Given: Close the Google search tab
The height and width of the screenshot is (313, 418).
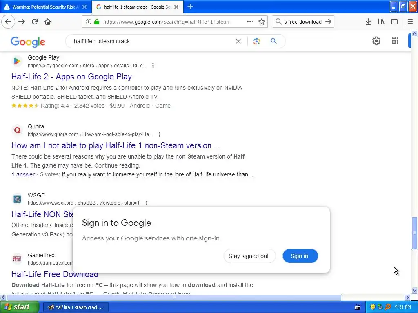Looking at the screenshot, I should tap(176, 7).
